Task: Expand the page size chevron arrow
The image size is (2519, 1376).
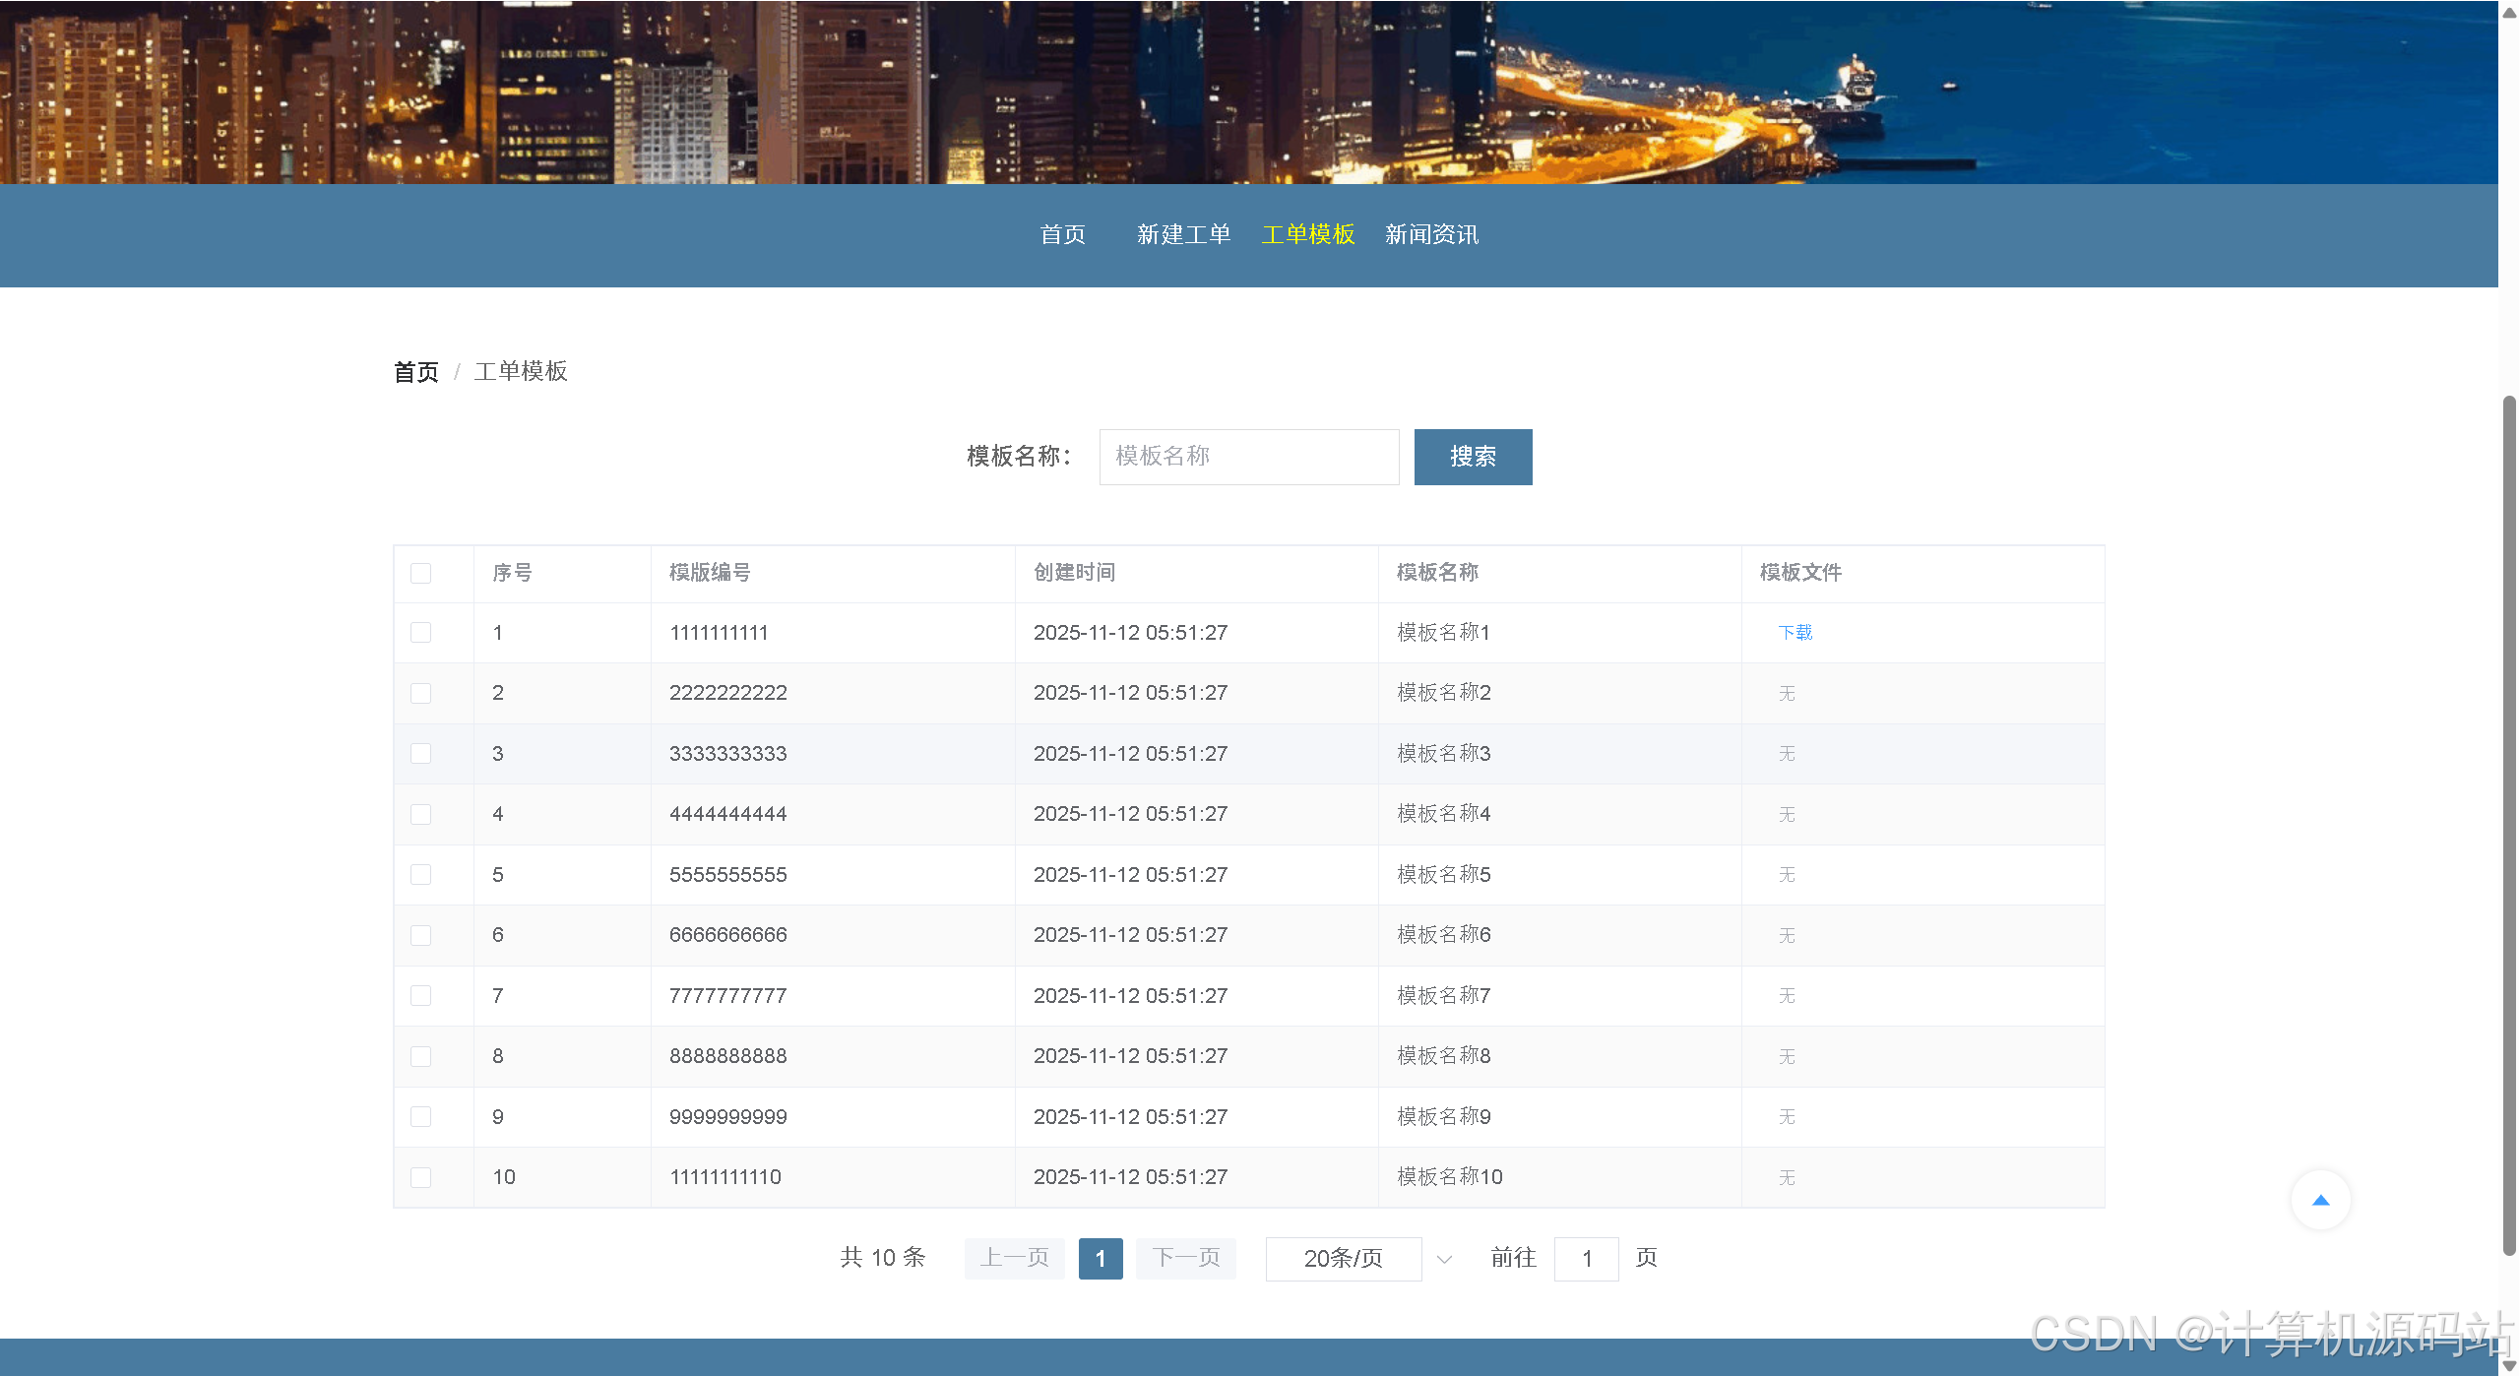Action: 1444,1259
